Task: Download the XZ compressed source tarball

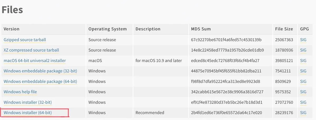Action: click(x=31, y=50)
